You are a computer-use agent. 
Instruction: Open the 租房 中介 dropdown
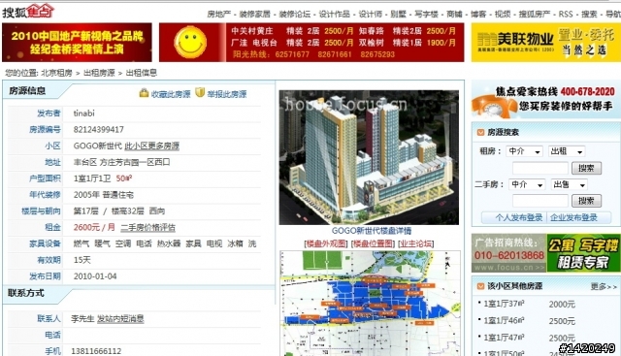(x=524, y=151)
